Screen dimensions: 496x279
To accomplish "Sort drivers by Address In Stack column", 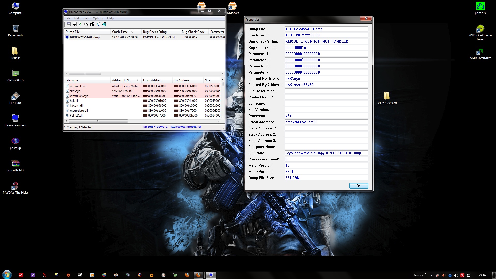I will pos(122,80).
